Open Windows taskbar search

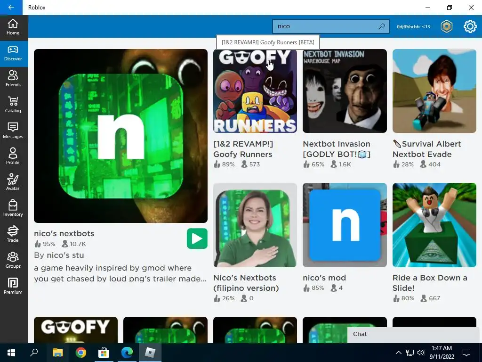point(34,353)
